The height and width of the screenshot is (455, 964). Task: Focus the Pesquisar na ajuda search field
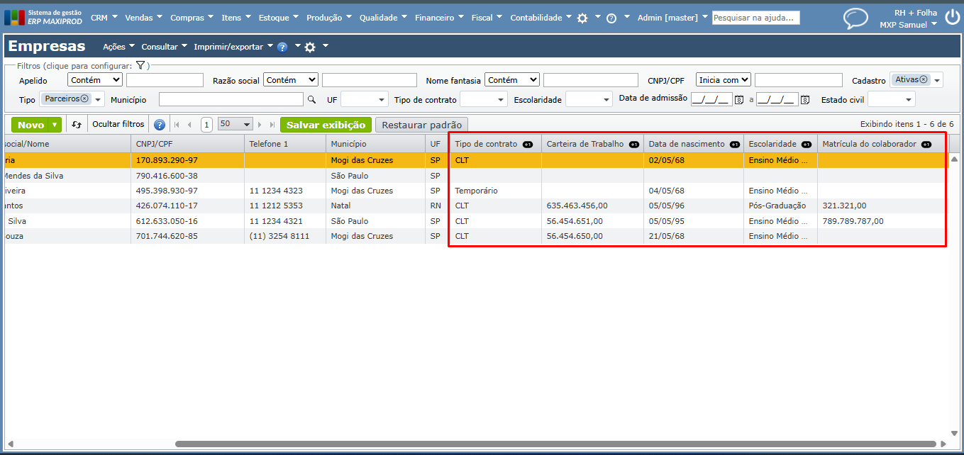click(x=755, y=18)
